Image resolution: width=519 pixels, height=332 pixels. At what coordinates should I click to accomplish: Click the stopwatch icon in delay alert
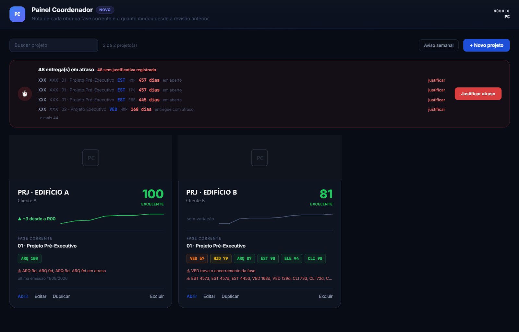[25, 94]
